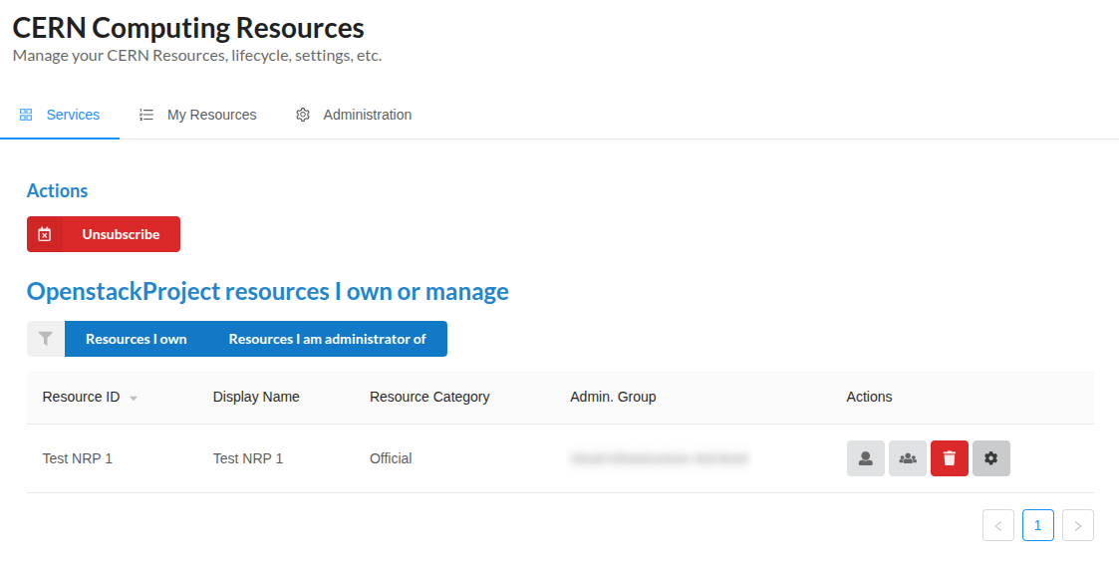Click the blue Actions section heading
This screenshot has height=573, width=1119.
pyautogui.click(x=57, y=190)
